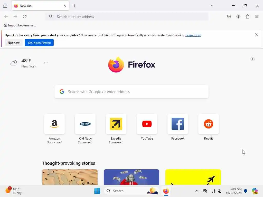Open the Windows Start menu
The image size is (263, 197).
coord(97,191)
